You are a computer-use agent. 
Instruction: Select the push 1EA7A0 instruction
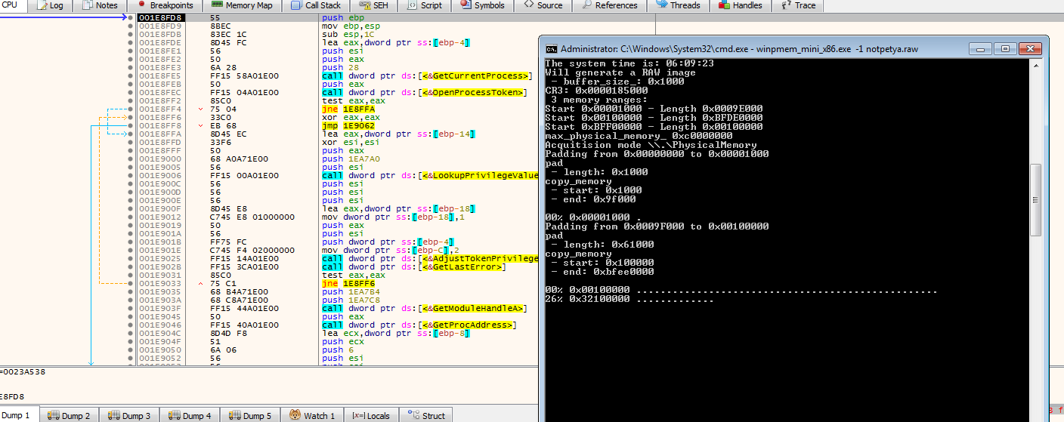pos(351,159)
